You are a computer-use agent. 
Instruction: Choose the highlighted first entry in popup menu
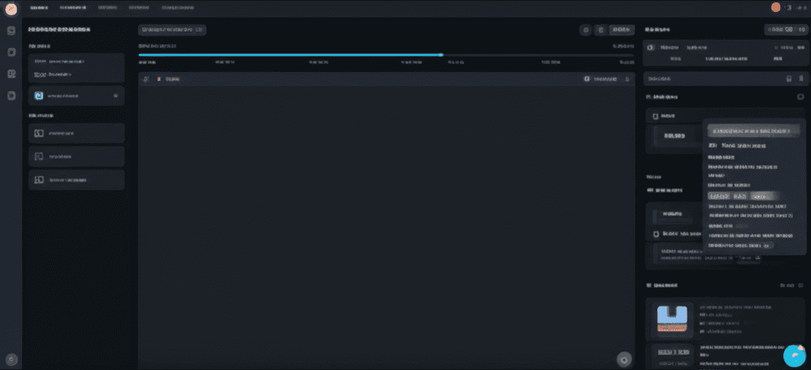754,130
